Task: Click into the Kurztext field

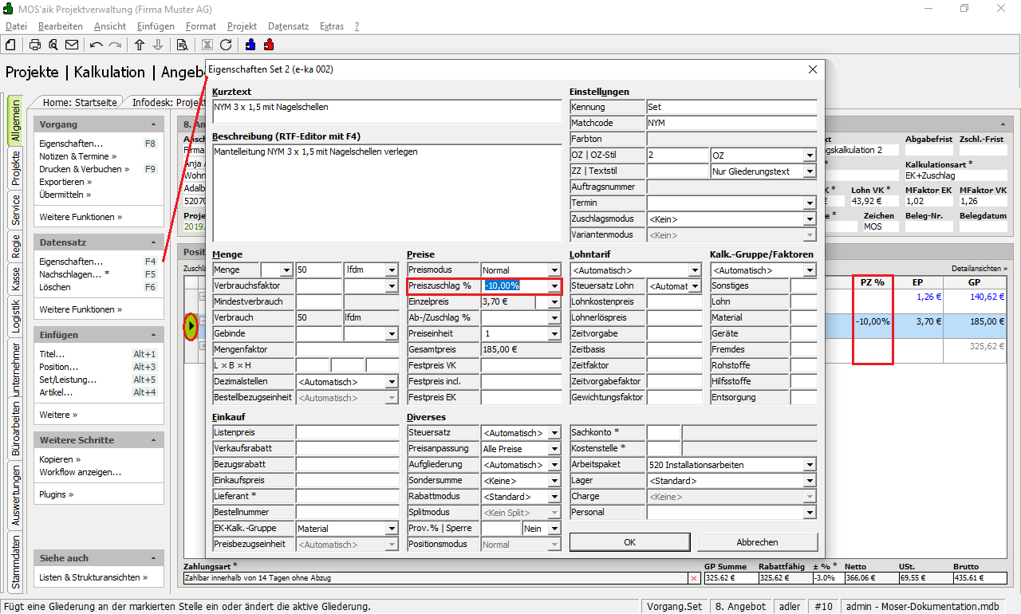Action: point(386,110)
